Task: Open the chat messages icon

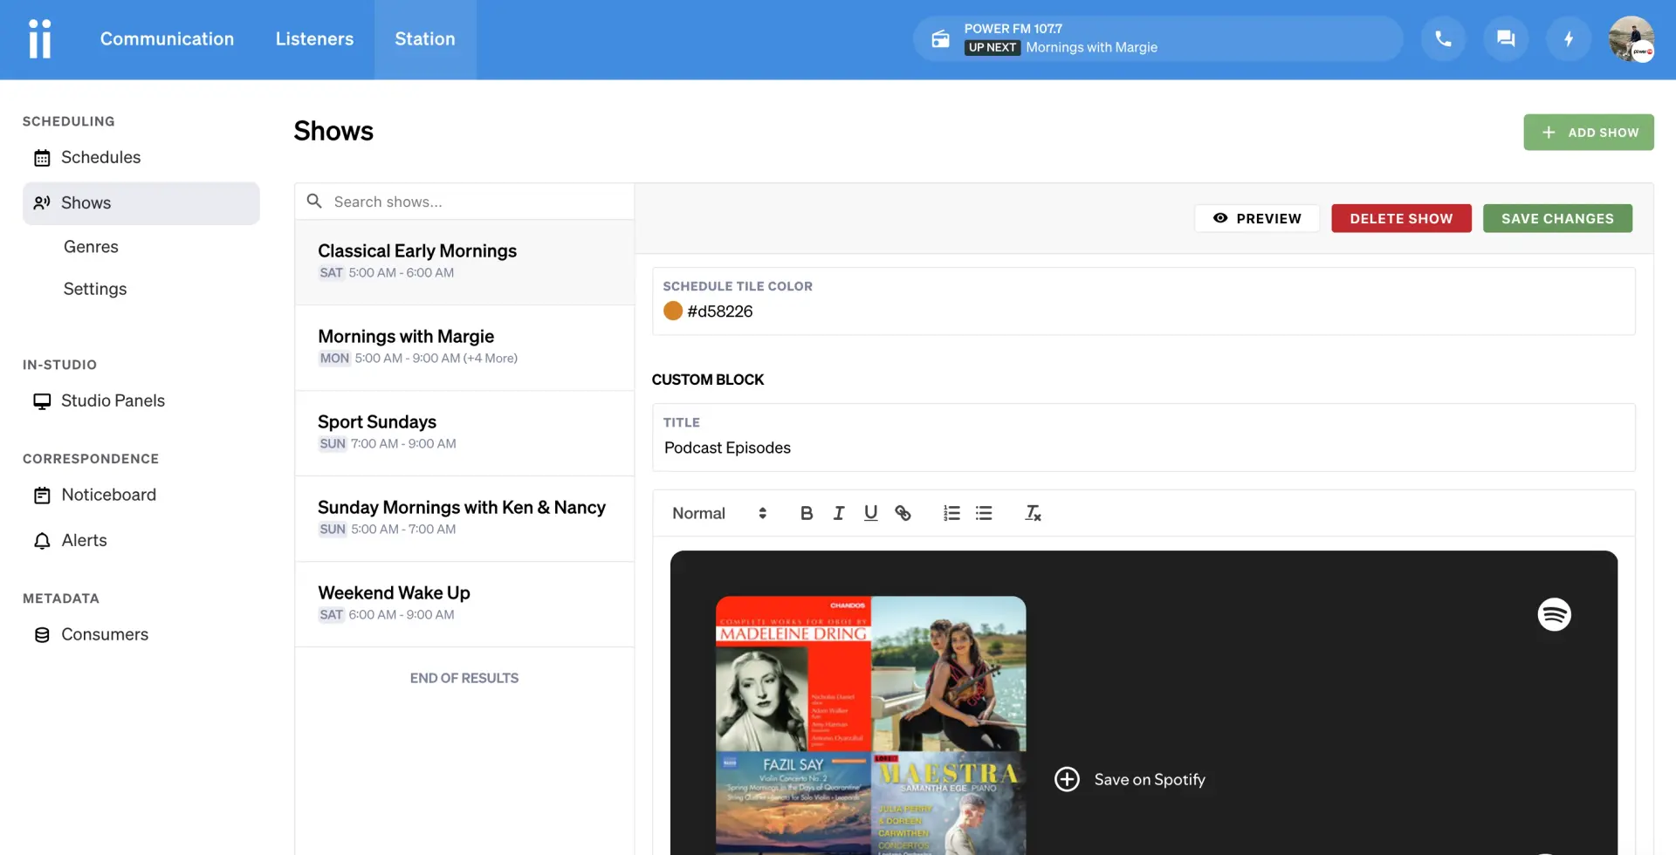Action: pos(1506,39)
